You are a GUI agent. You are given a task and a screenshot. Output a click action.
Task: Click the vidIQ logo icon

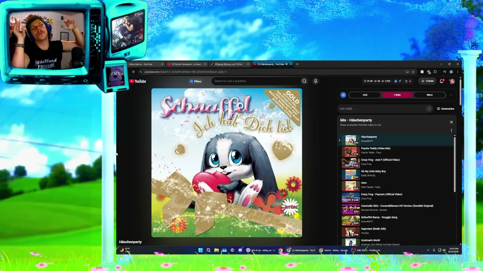[343, 95]
